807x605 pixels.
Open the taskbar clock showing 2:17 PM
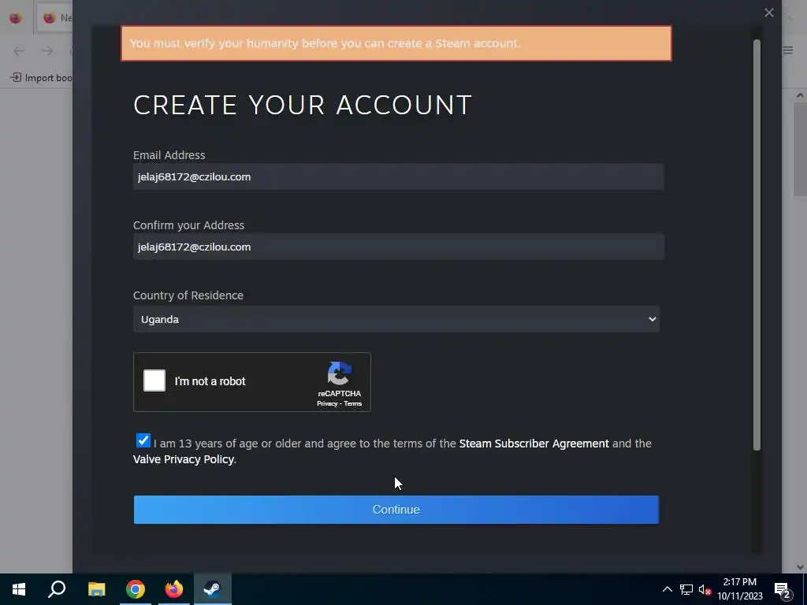(740, 589)
